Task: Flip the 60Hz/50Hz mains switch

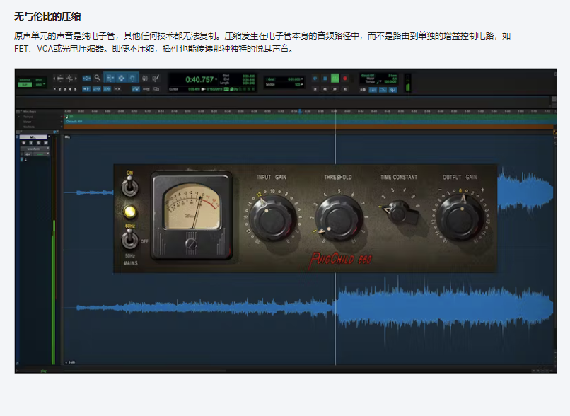Action: pyautogui.click(x=129, y=240)
